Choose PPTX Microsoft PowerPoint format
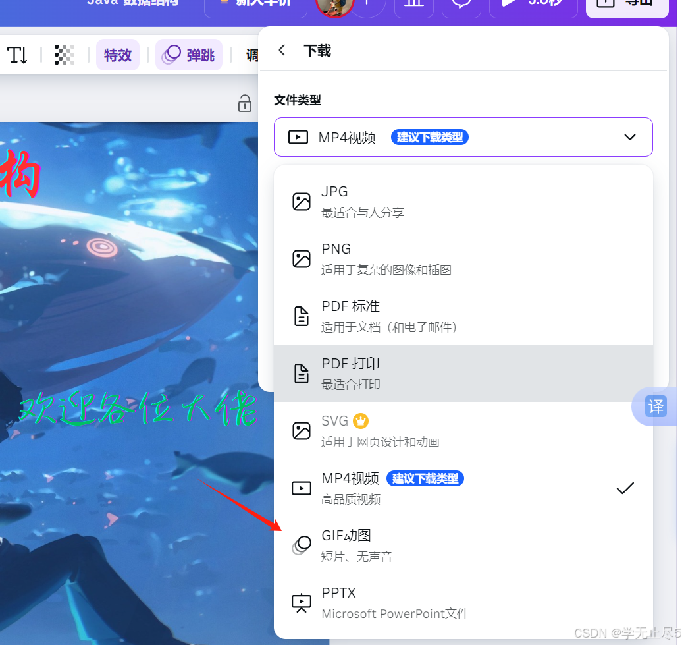Viewport: 684px width, 645px height. point(463,603)
